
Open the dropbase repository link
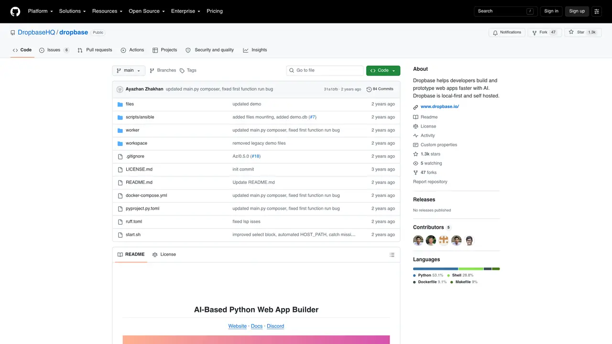[x=74, y=32]
